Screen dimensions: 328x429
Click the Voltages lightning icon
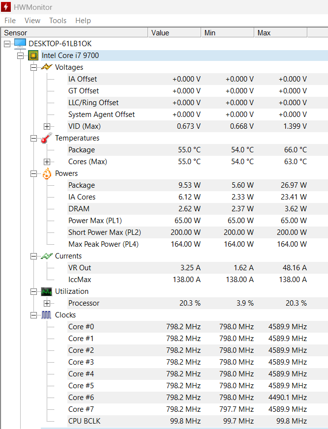47,67
